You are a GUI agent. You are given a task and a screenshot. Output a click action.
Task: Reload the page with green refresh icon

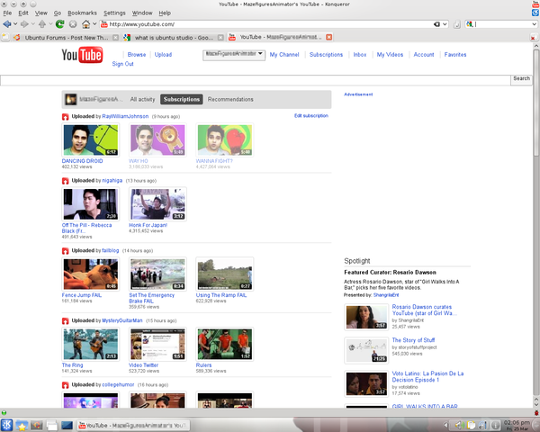coord(60,24)
